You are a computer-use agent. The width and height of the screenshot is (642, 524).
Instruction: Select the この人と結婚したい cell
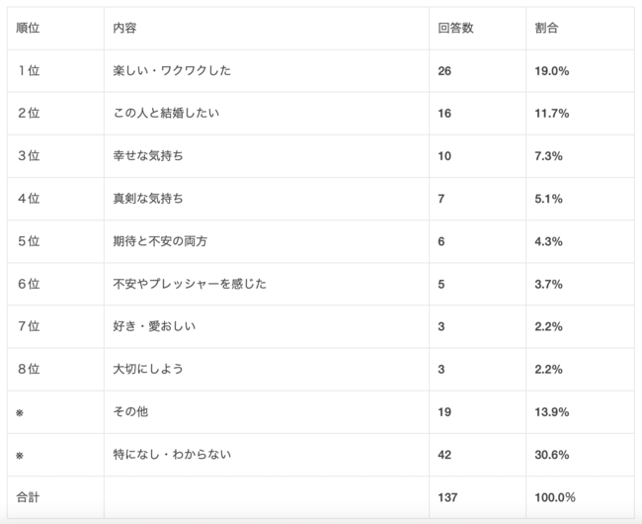click(166, 114)
